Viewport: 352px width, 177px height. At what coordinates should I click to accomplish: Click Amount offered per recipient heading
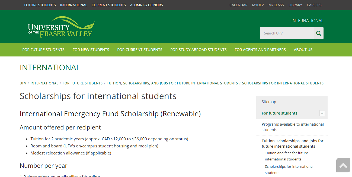(x=60, y=127)
